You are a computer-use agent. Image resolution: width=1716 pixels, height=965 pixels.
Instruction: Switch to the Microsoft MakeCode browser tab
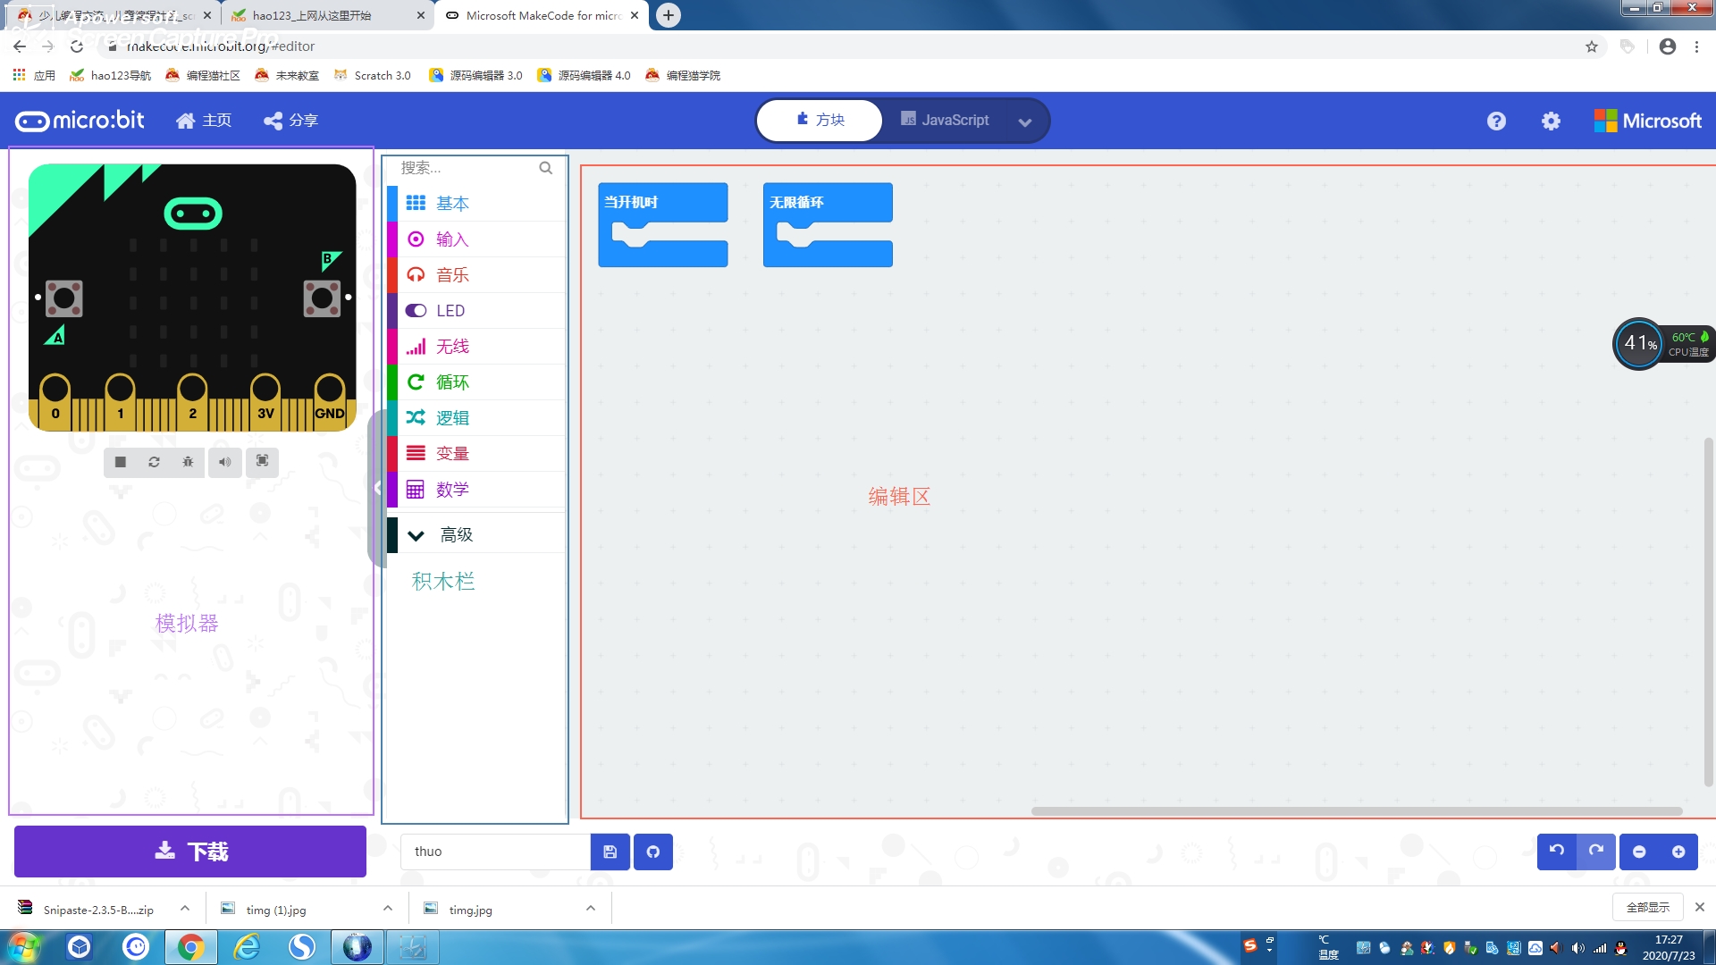pyautogui.click(x=543, y=15)
